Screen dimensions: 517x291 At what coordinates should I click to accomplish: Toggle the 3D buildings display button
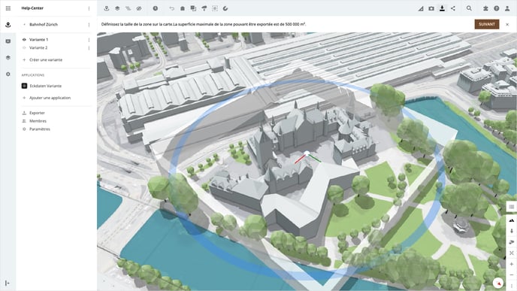[x=512, y=242]
